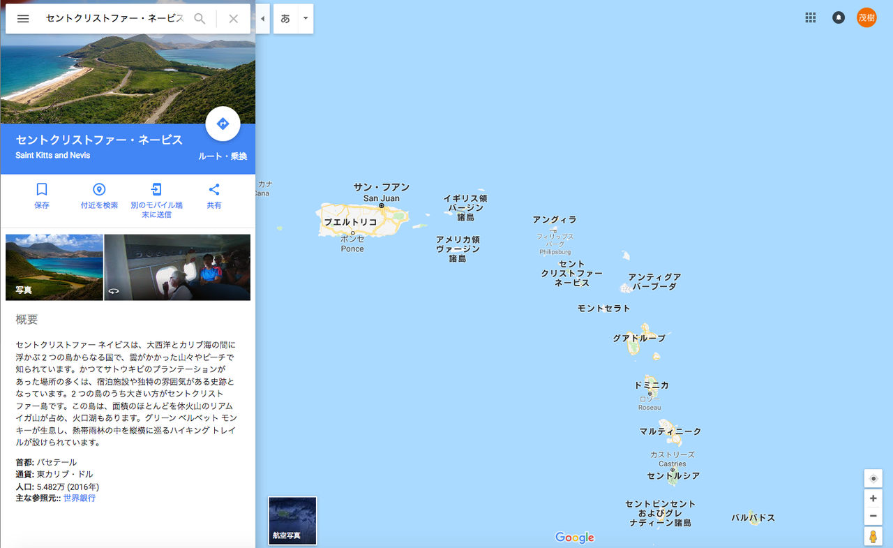Viewport: 893px width, 548px height.
Task: Send to mobile device 別のモバイル端末に送信
Action: tap(156, 200)
